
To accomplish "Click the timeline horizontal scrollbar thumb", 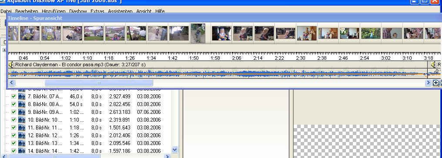I will pos(99,83).
